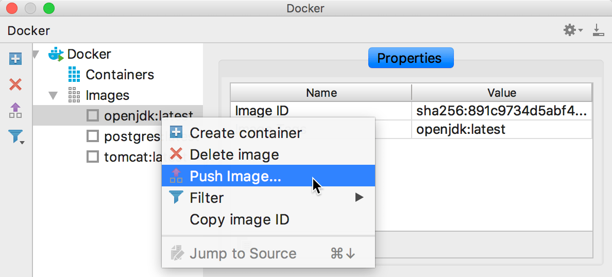Click the Image ID sha256 value cell
The width and height of the screenshot is (612, 277).
tap(501, 111)
